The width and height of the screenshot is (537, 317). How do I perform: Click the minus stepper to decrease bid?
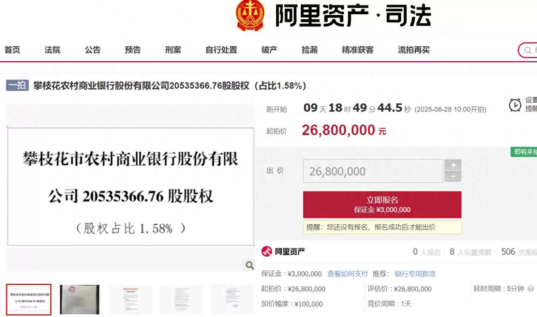[x=453, y=177]
